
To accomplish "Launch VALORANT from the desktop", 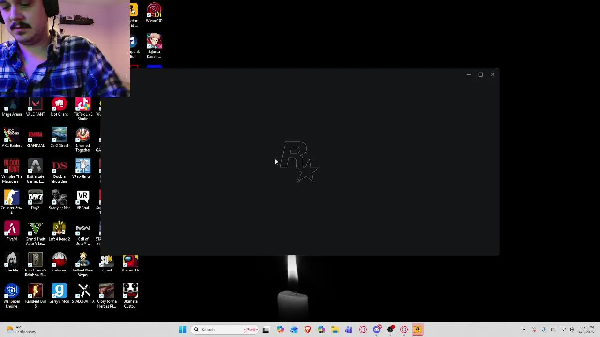I will coord(35,107).
